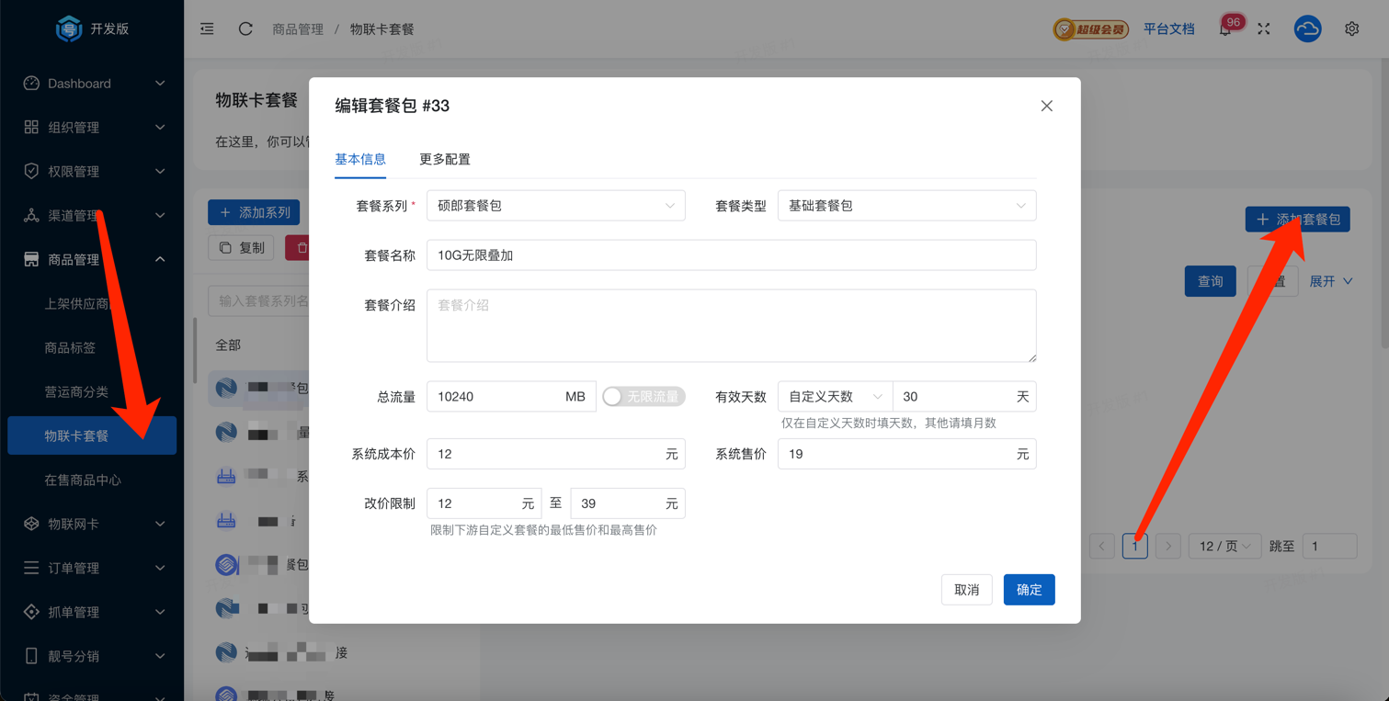Open the 自定义天数 dropdown
1389x701 pixels.
pos(835,397)
